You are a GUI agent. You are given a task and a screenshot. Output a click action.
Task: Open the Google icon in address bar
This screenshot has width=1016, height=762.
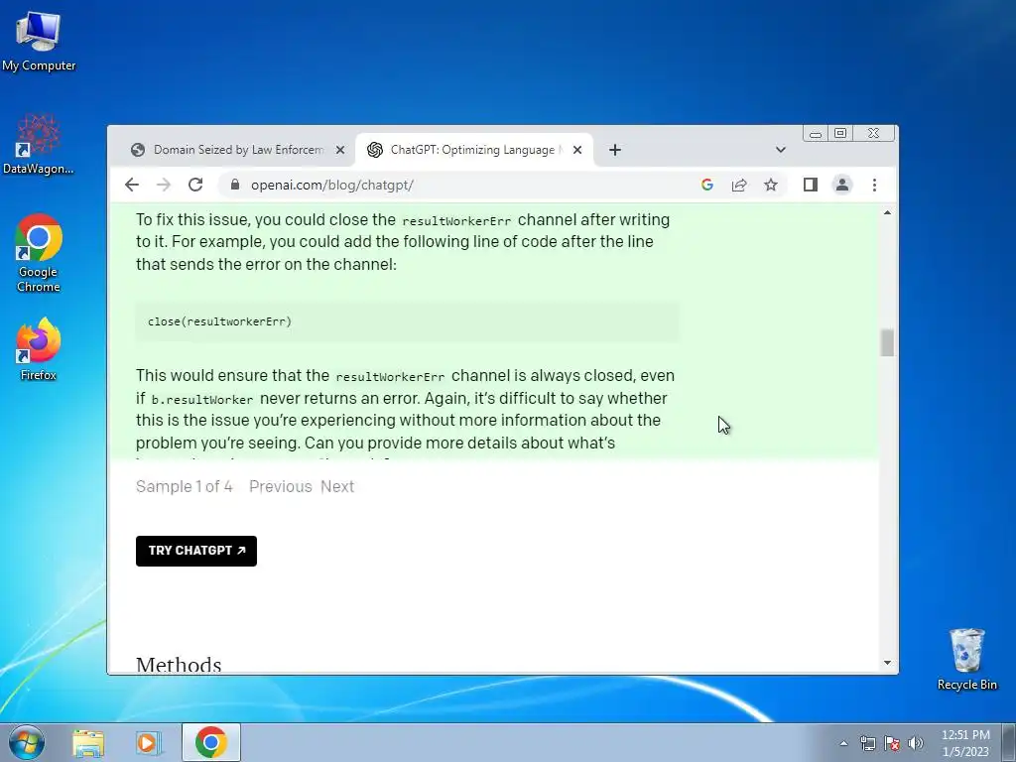pyautogui.click(x=706, y=185)
